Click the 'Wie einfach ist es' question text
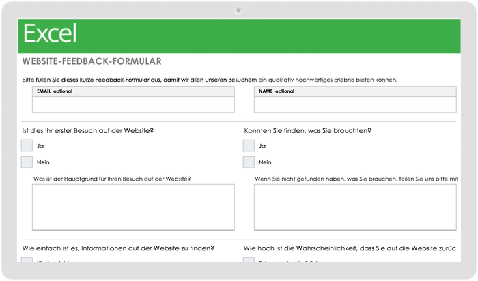Image resolution: width=478 pixels, height=281 pixels. (118, 248)
